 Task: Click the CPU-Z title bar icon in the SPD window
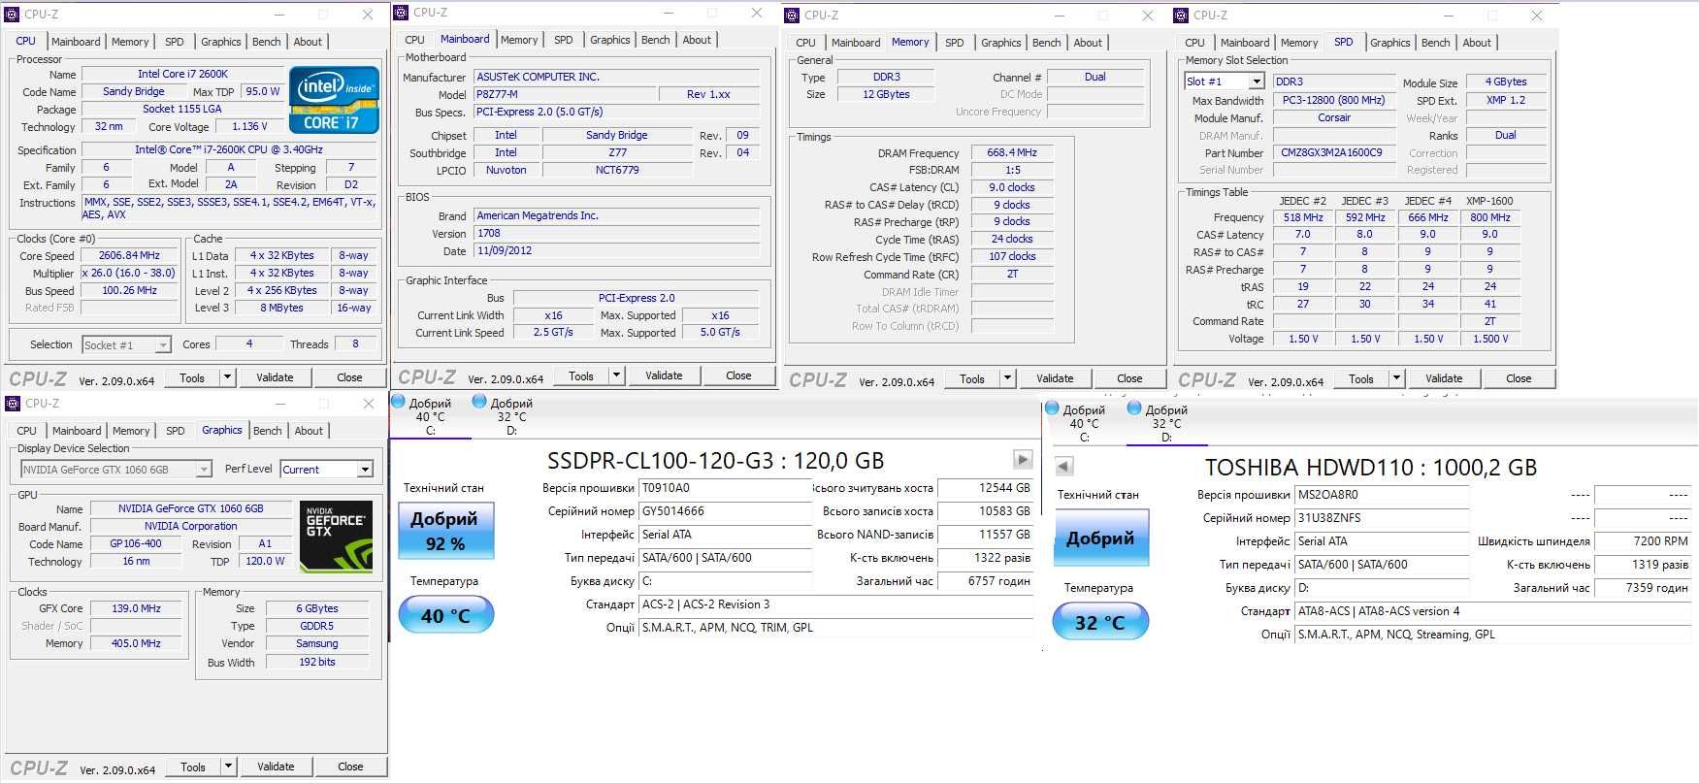pos(1181,15)
